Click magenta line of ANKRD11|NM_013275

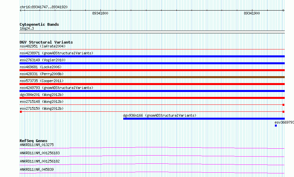click(x=152, y=148)
